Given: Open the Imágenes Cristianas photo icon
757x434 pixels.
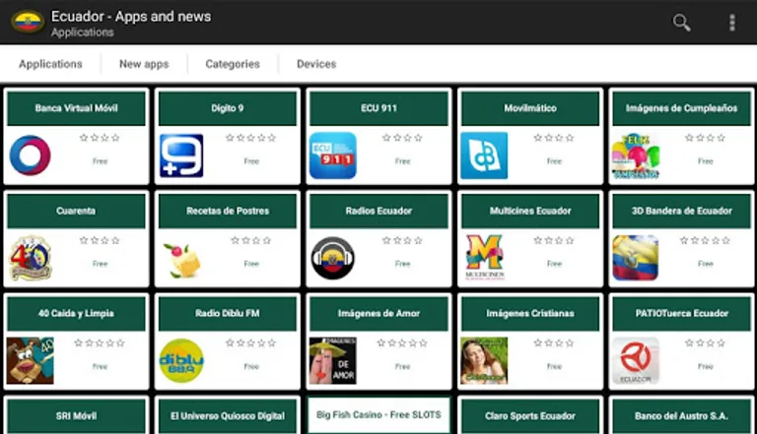Looking at the screenshot, I should tap(484, 361).
